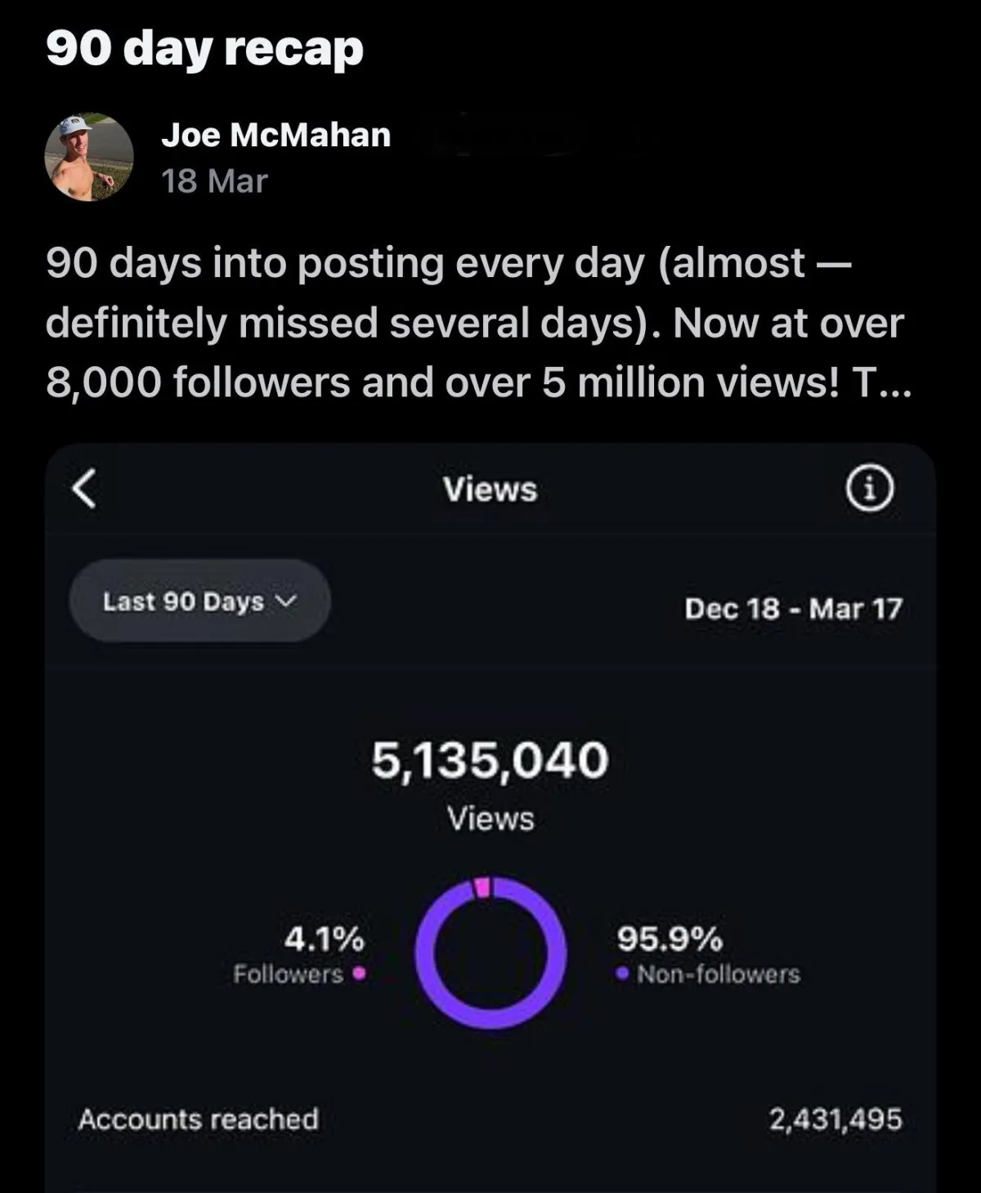Select the 95.9% Non-followers stat
This screenshot has height=1193, width=981.
click(708, 954)
